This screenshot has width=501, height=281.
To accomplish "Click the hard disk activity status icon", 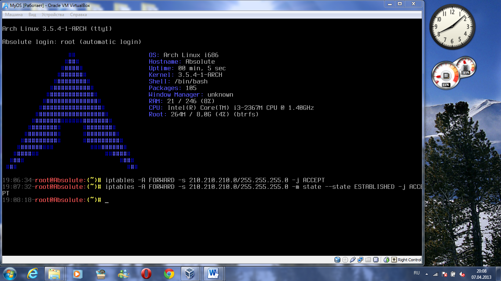I will coord(337,260).
